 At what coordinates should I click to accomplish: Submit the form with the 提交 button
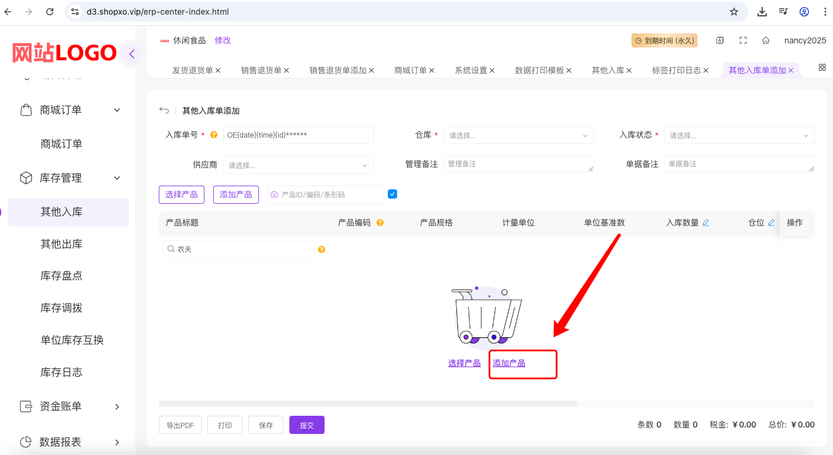pyautogui.click(x=307, y=425)
